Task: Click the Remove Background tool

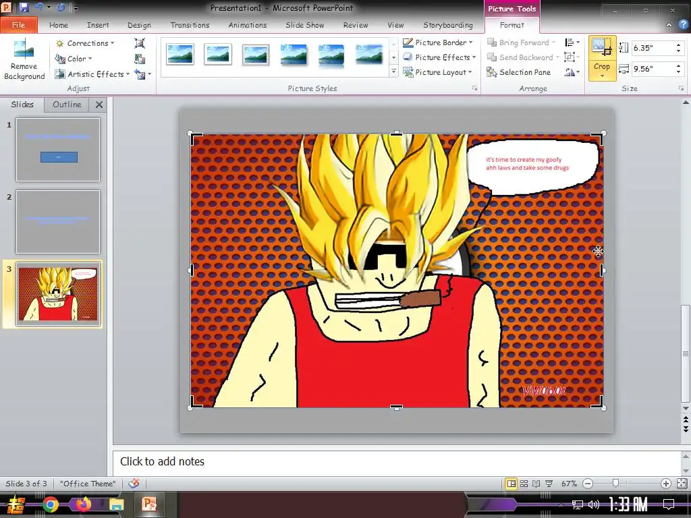Action: [x=24, y=59]
